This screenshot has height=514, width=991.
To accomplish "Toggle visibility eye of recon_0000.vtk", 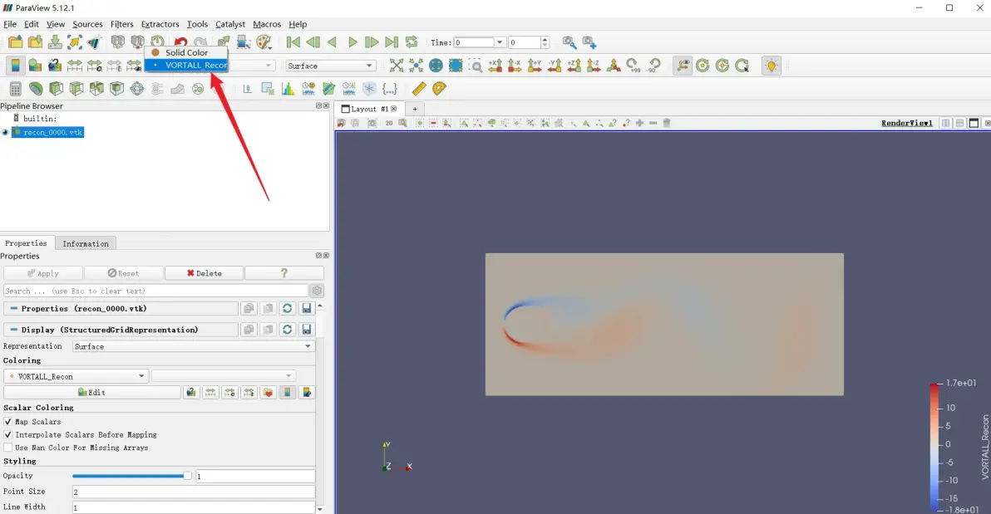I will 6,133.
